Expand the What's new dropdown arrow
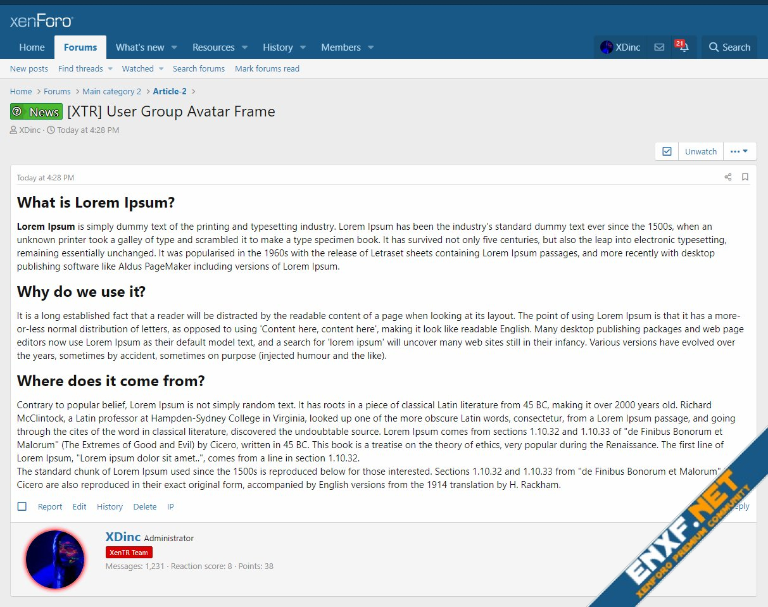This screenshot has height=607, width=768. tap(174, 47)
